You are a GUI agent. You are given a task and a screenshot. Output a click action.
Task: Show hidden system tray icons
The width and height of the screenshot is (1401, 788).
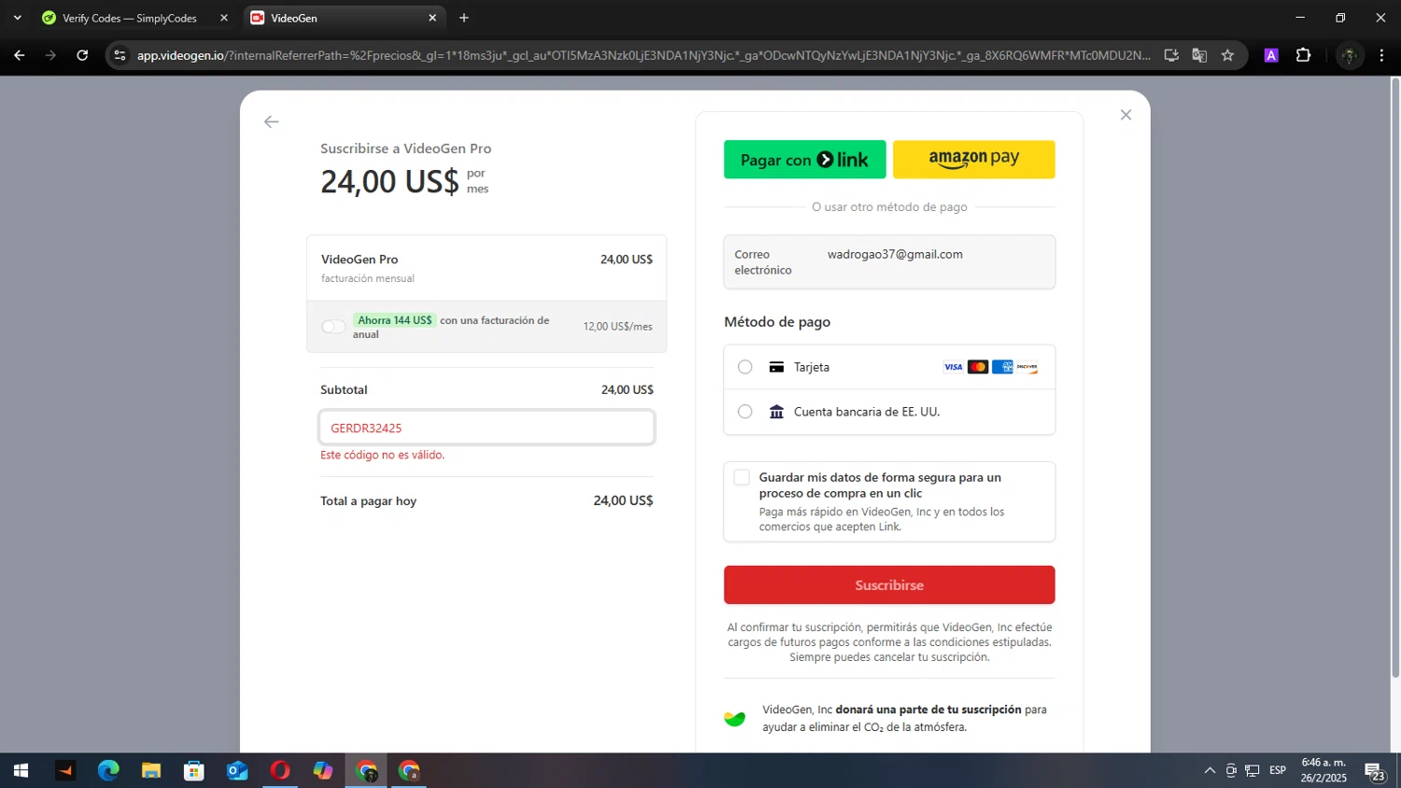pyautogui.click(x=1210, y=770)
